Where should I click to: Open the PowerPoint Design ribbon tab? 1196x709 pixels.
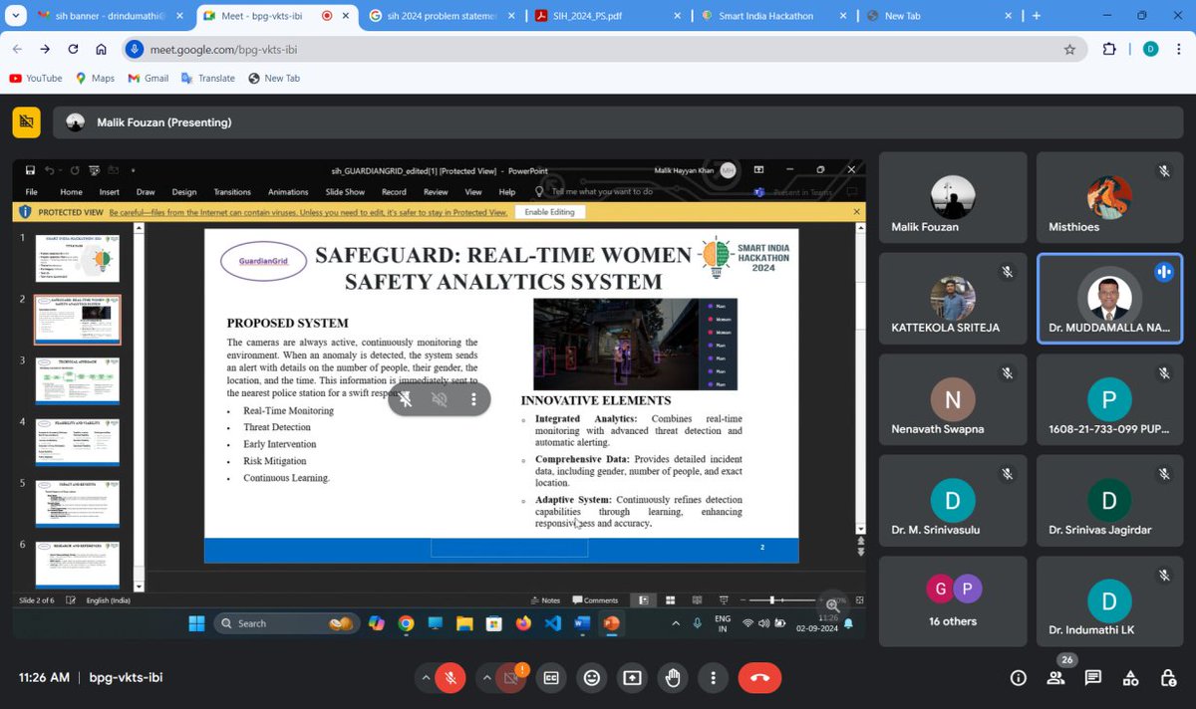(x=184, y=192)
